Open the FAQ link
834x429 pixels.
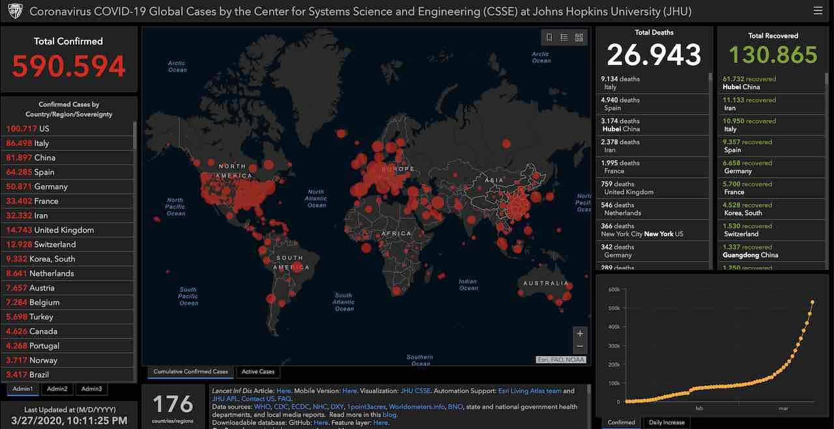(285, 399)
